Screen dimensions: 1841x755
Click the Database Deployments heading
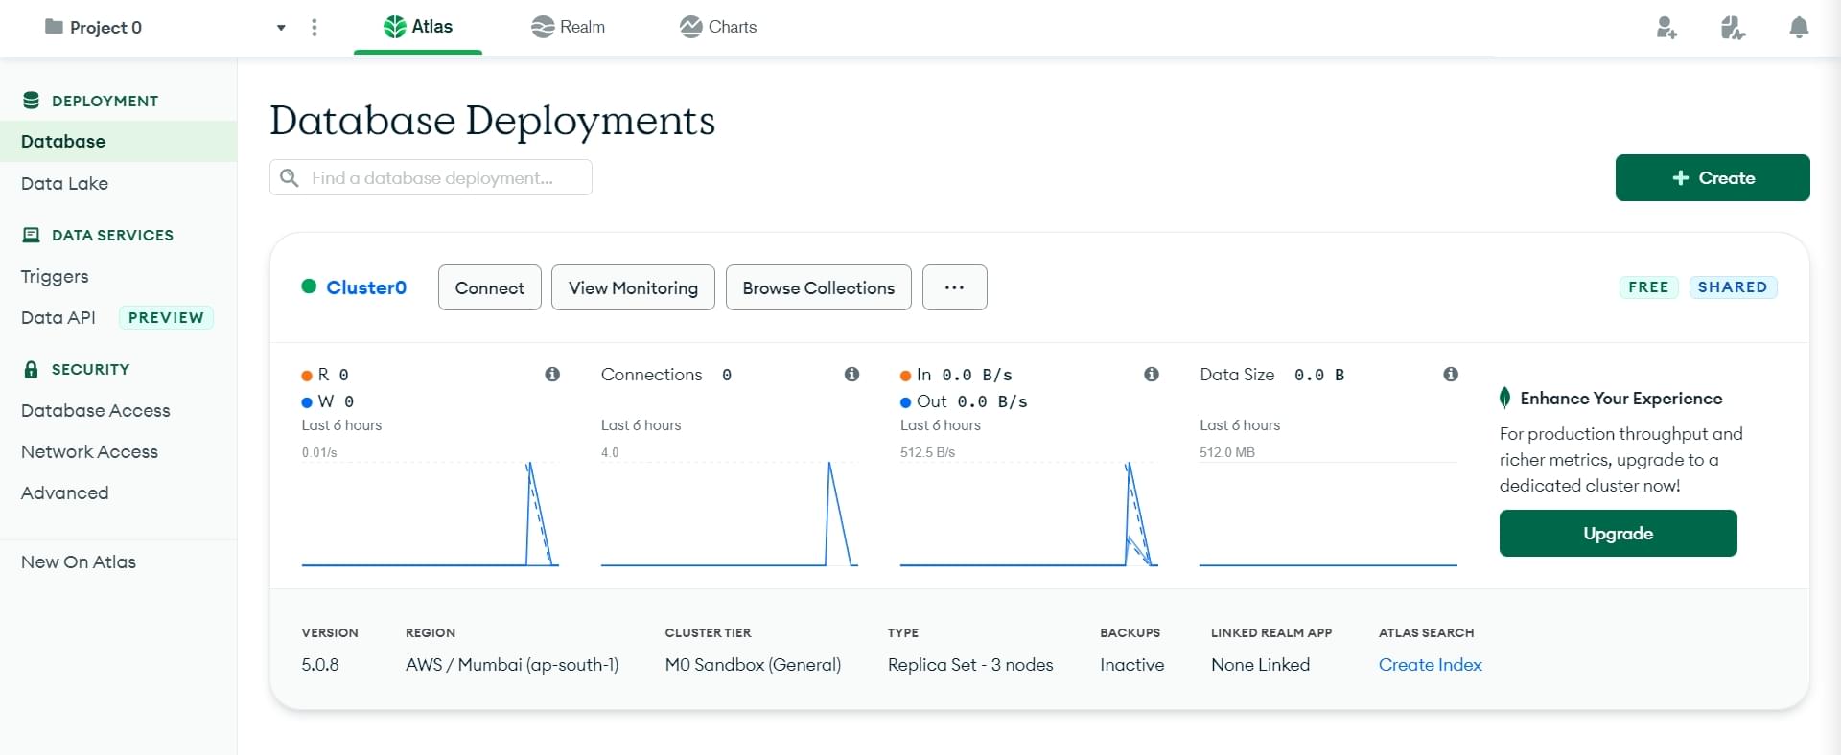pyautogui.click(x=492, y=121)
